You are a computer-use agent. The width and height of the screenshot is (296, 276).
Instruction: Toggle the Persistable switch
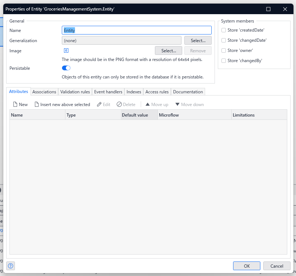[x=66, y=68]
